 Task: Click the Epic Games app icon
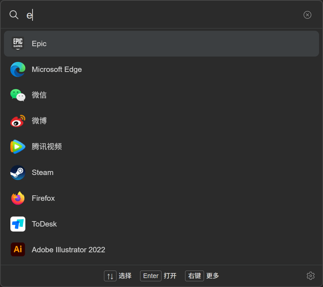coord(18,44)
